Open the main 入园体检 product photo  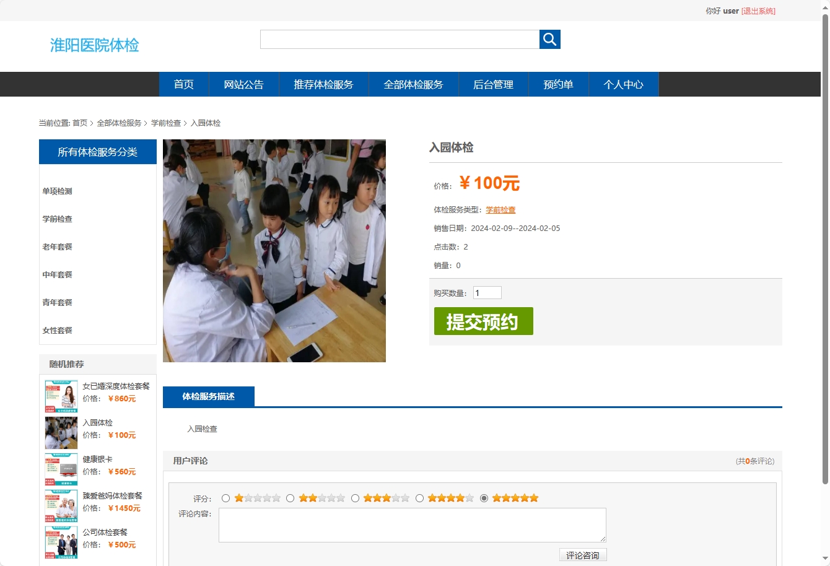pos(274,250)
